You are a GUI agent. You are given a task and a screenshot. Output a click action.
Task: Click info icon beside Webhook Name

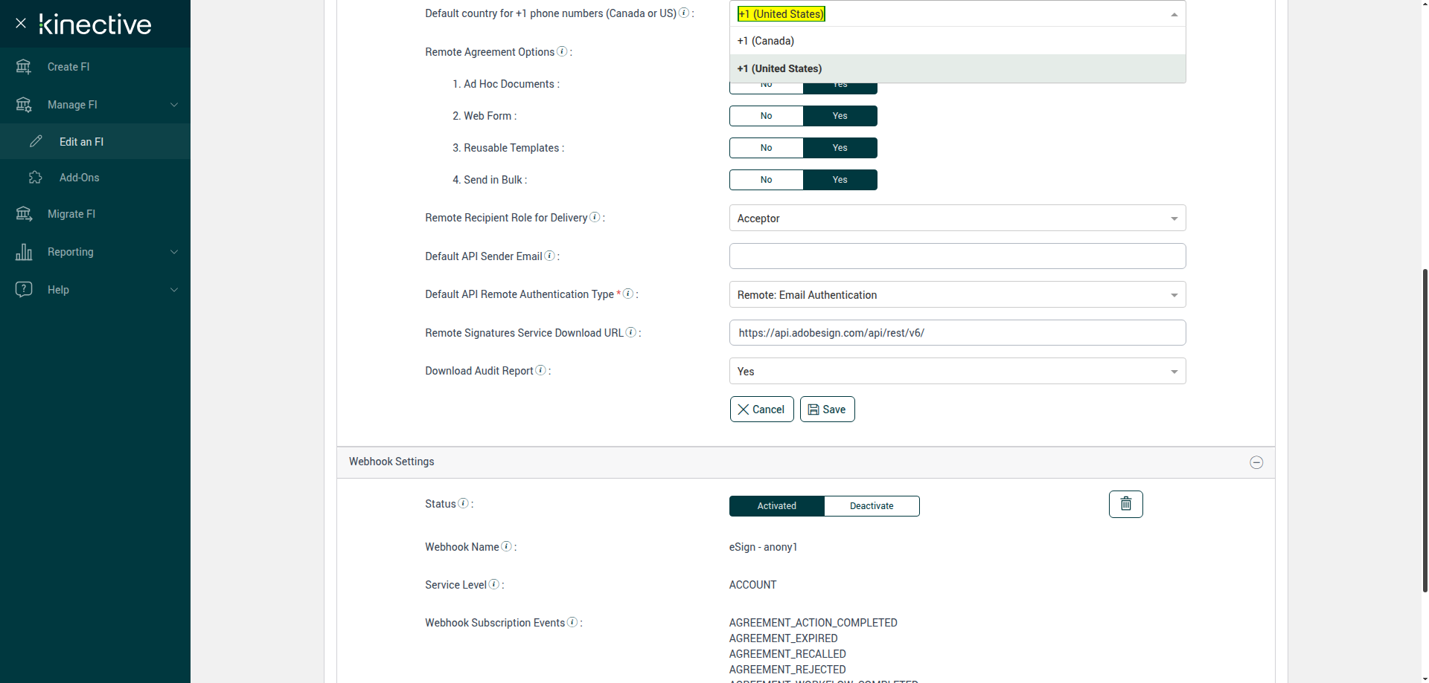507,546
